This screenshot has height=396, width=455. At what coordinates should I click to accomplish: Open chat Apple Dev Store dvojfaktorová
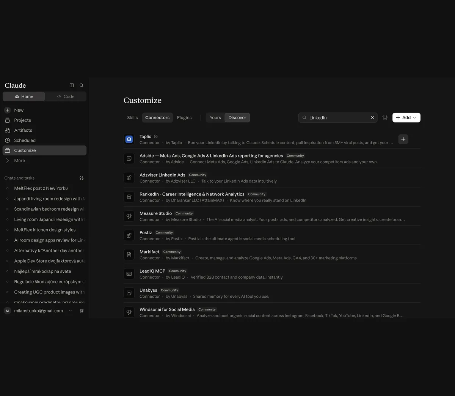tap(44, 261)
